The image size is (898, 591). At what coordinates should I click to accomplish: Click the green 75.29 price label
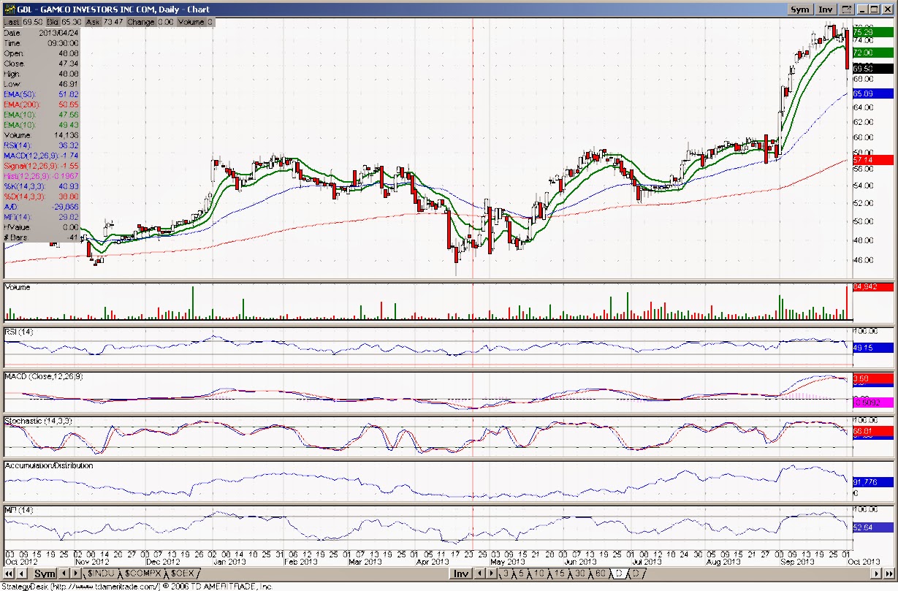[872, 32]
